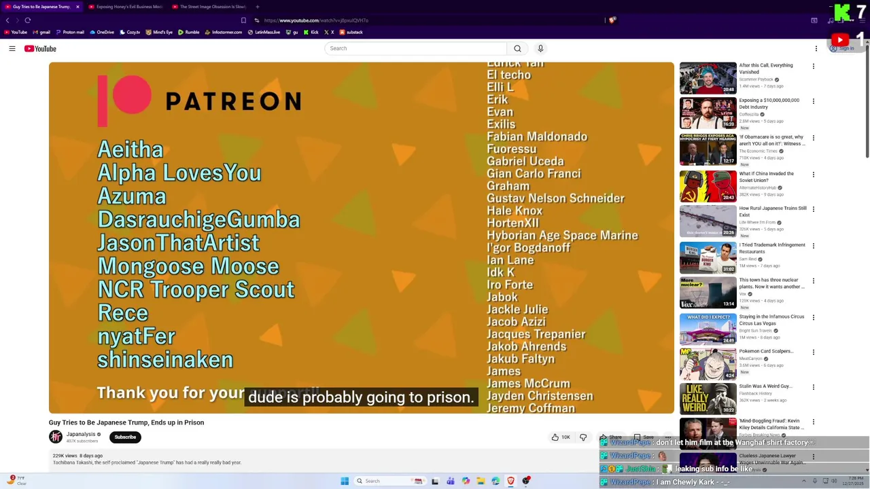
Task: Open YouTube settings three-dot menu
Action: coord(816,48)
